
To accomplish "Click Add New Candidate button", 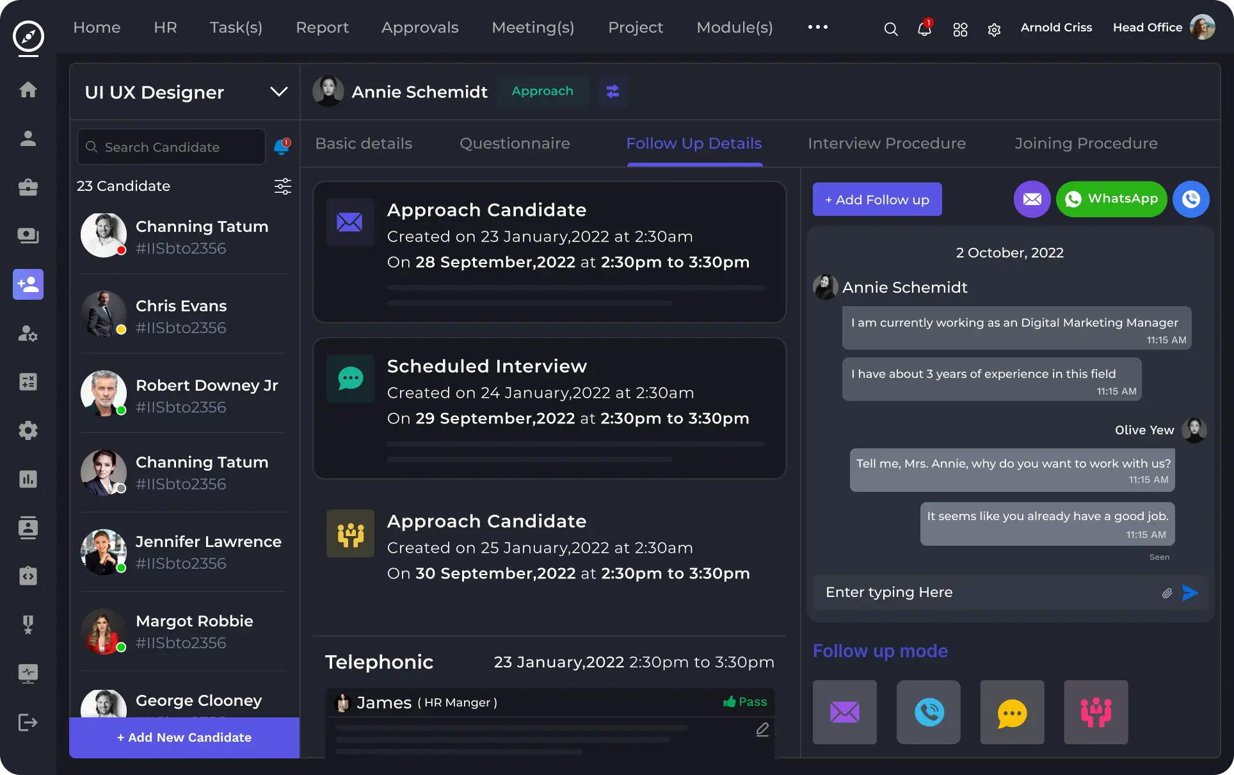I will click(x=184, y=737).
